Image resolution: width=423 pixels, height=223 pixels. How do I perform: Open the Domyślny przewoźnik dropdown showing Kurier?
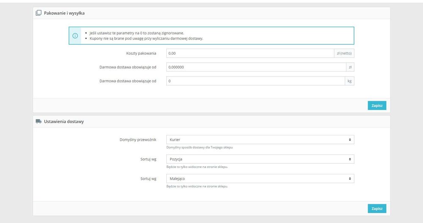[x=260, y=140]
